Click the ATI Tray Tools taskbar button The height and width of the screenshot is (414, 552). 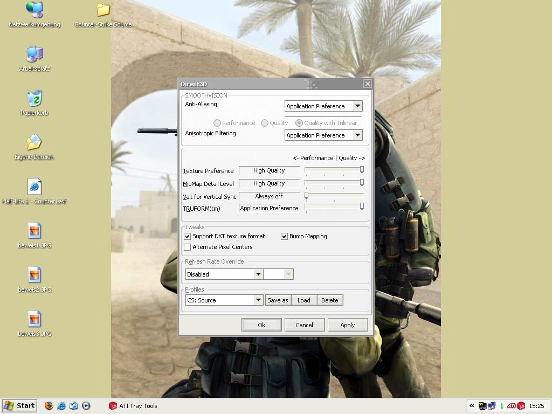tap(133, 406)
